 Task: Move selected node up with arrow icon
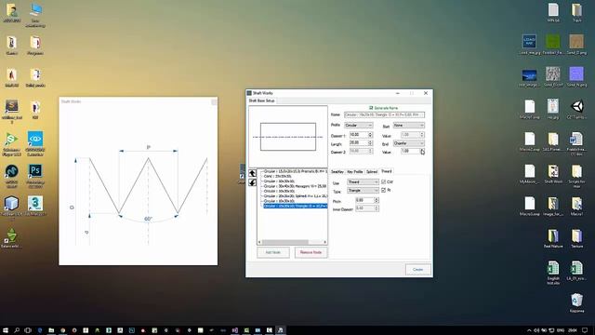252,173
